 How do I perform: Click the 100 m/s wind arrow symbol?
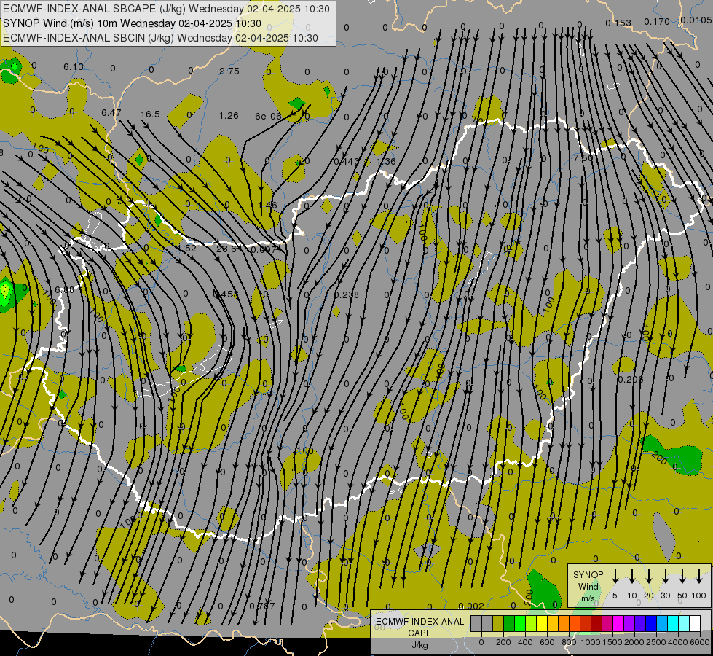pyautogui.click(x=699, y=576)
